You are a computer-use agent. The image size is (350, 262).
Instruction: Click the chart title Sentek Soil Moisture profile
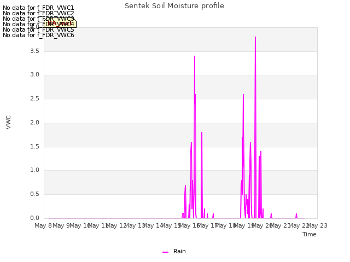[x=174, y=6]
